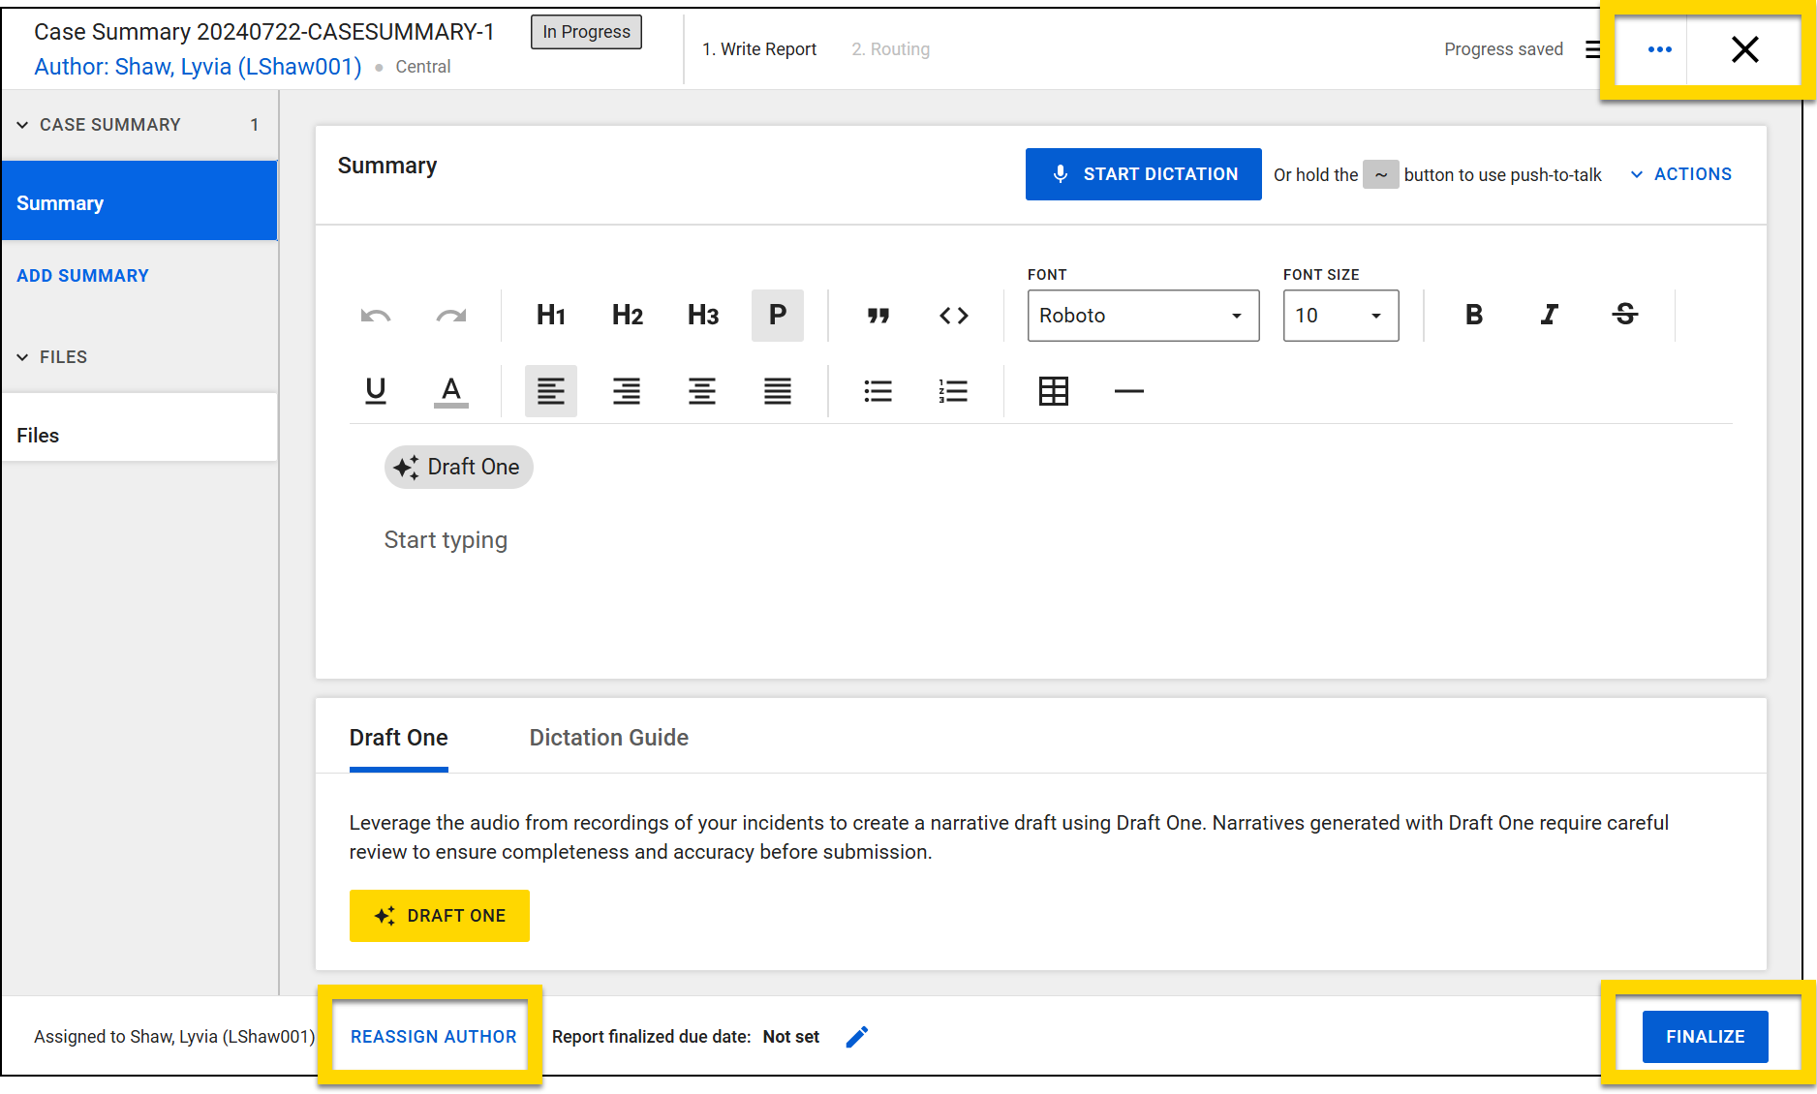The height and width of the screenshot is (1094, 1817).
Task: Insert a table into the summary
Action: tap(1053, 391)
